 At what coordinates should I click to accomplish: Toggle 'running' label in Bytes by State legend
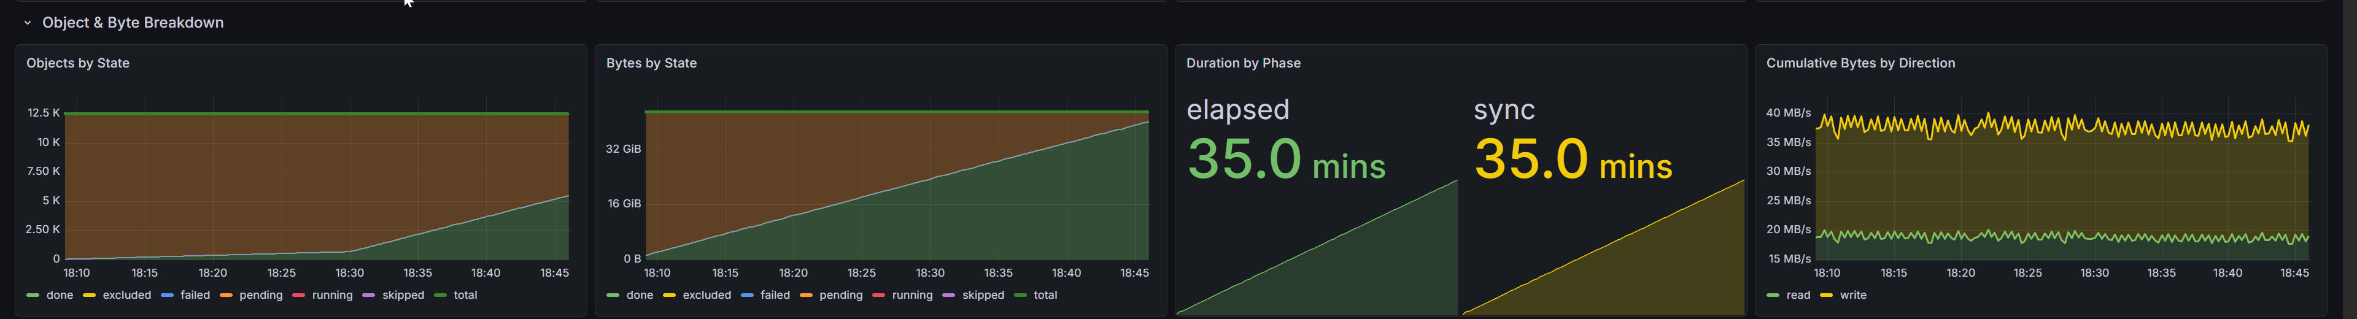[x=911, y=295]
